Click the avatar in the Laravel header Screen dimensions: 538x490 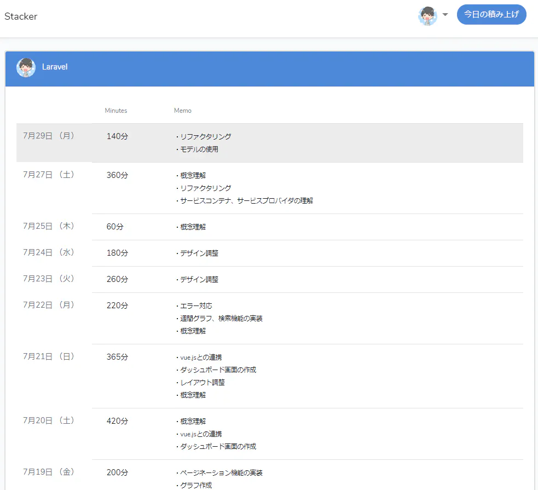[26, 67]
